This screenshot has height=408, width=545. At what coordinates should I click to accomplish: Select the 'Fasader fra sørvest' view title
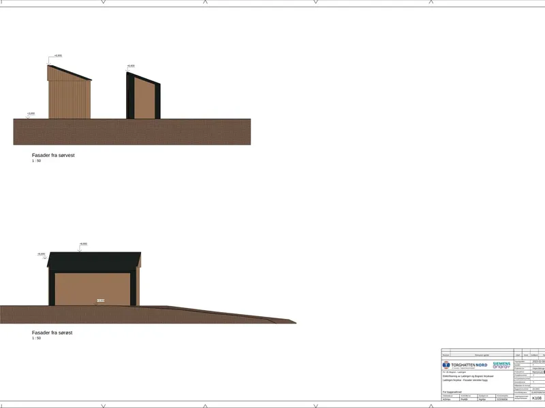click(53, 155)
